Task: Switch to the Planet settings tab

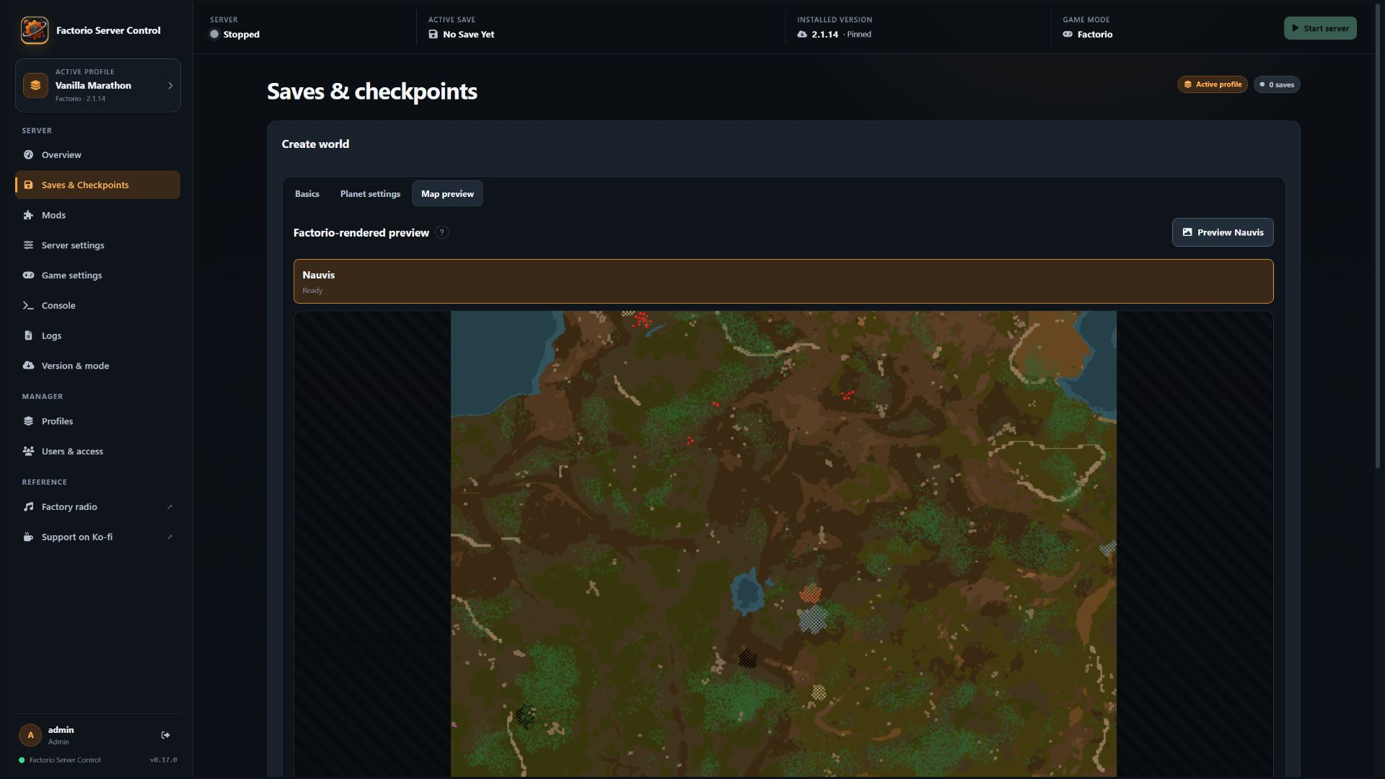Action: coord(370,193)
